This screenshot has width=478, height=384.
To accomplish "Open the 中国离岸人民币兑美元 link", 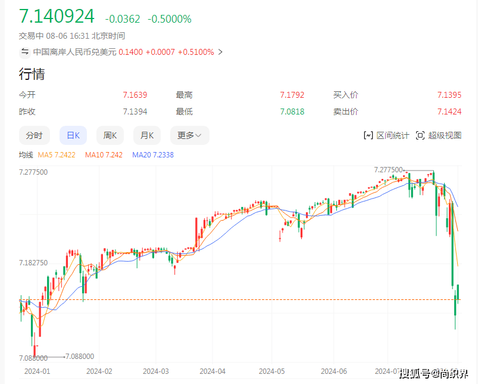I will 74,52.
